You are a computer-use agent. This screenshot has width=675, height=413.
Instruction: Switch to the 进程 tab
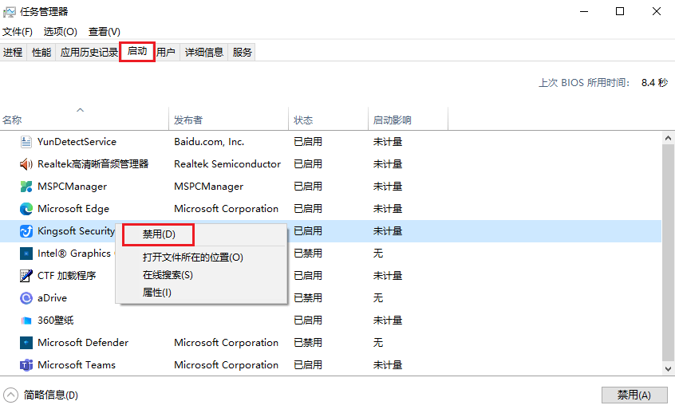click(x=13, y=53)
